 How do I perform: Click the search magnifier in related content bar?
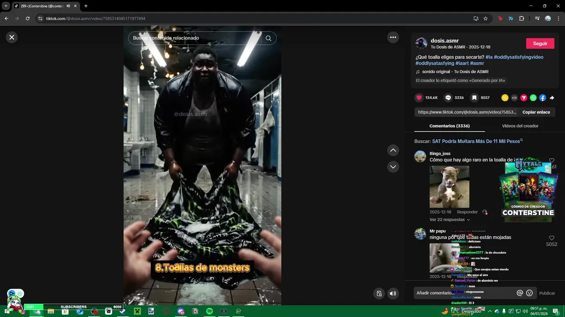click(x=268, y=38)
